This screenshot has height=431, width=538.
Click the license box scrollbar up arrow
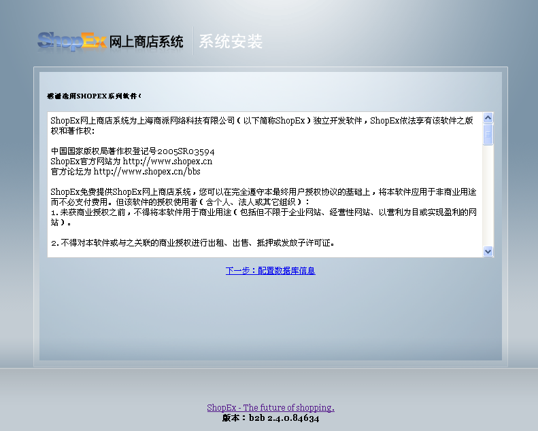[488, 118]
